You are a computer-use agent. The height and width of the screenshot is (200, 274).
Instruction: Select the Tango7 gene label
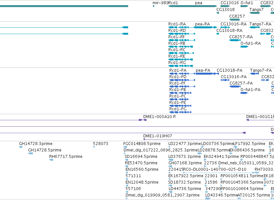[x=256, y=10]
